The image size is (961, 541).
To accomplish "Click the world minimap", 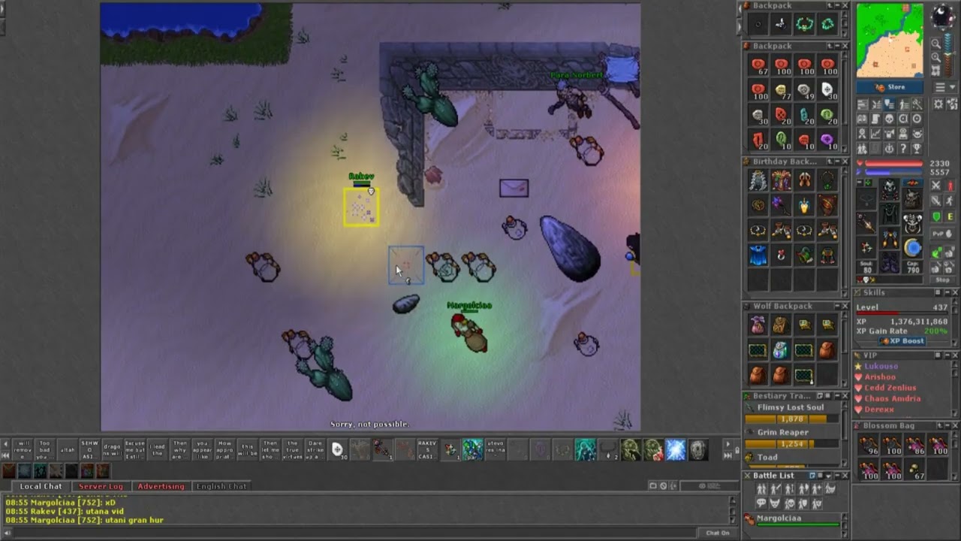I will point(890,41).
